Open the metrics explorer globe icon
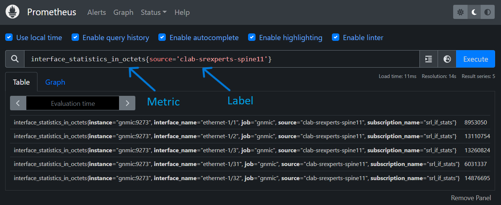This screenshot has height=205, width=501. [x=447, y=59]
